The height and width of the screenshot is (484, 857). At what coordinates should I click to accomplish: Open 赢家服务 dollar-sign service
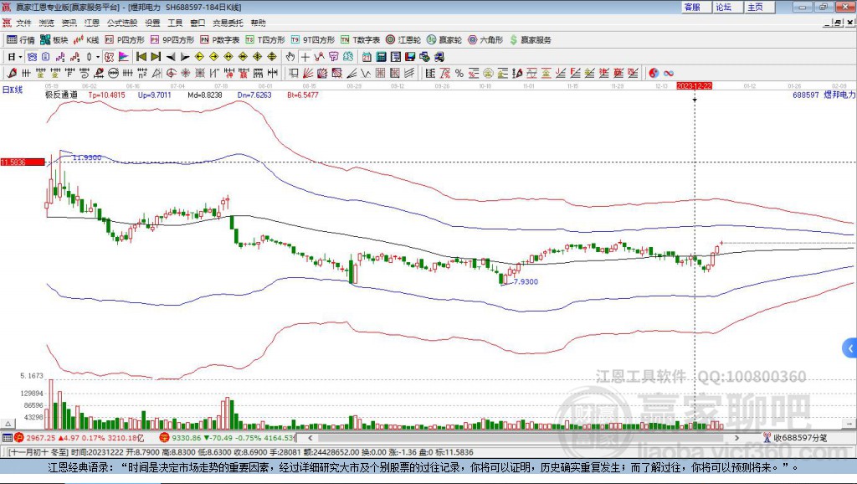(x=530, y=40)
